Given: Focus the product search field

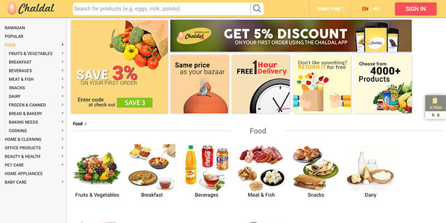Looking at the screenshot, I should point(162,9).
